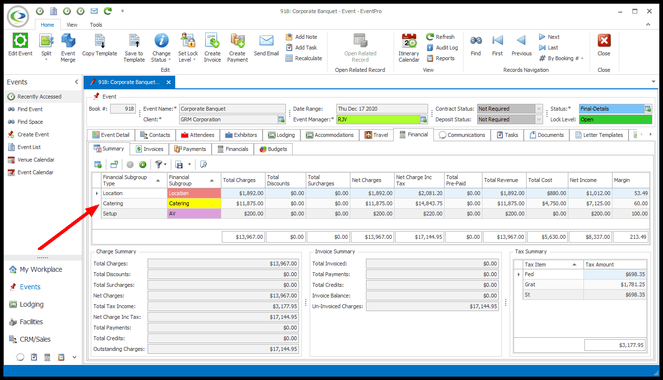663x380 pixels.
Task: Select the red Location subgroup cell
Action: click(194, 193)
